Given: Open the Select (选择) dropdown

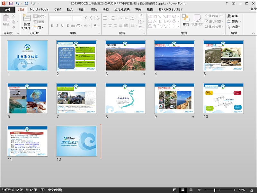Looking at the screenshot, I should coord(234,27).
